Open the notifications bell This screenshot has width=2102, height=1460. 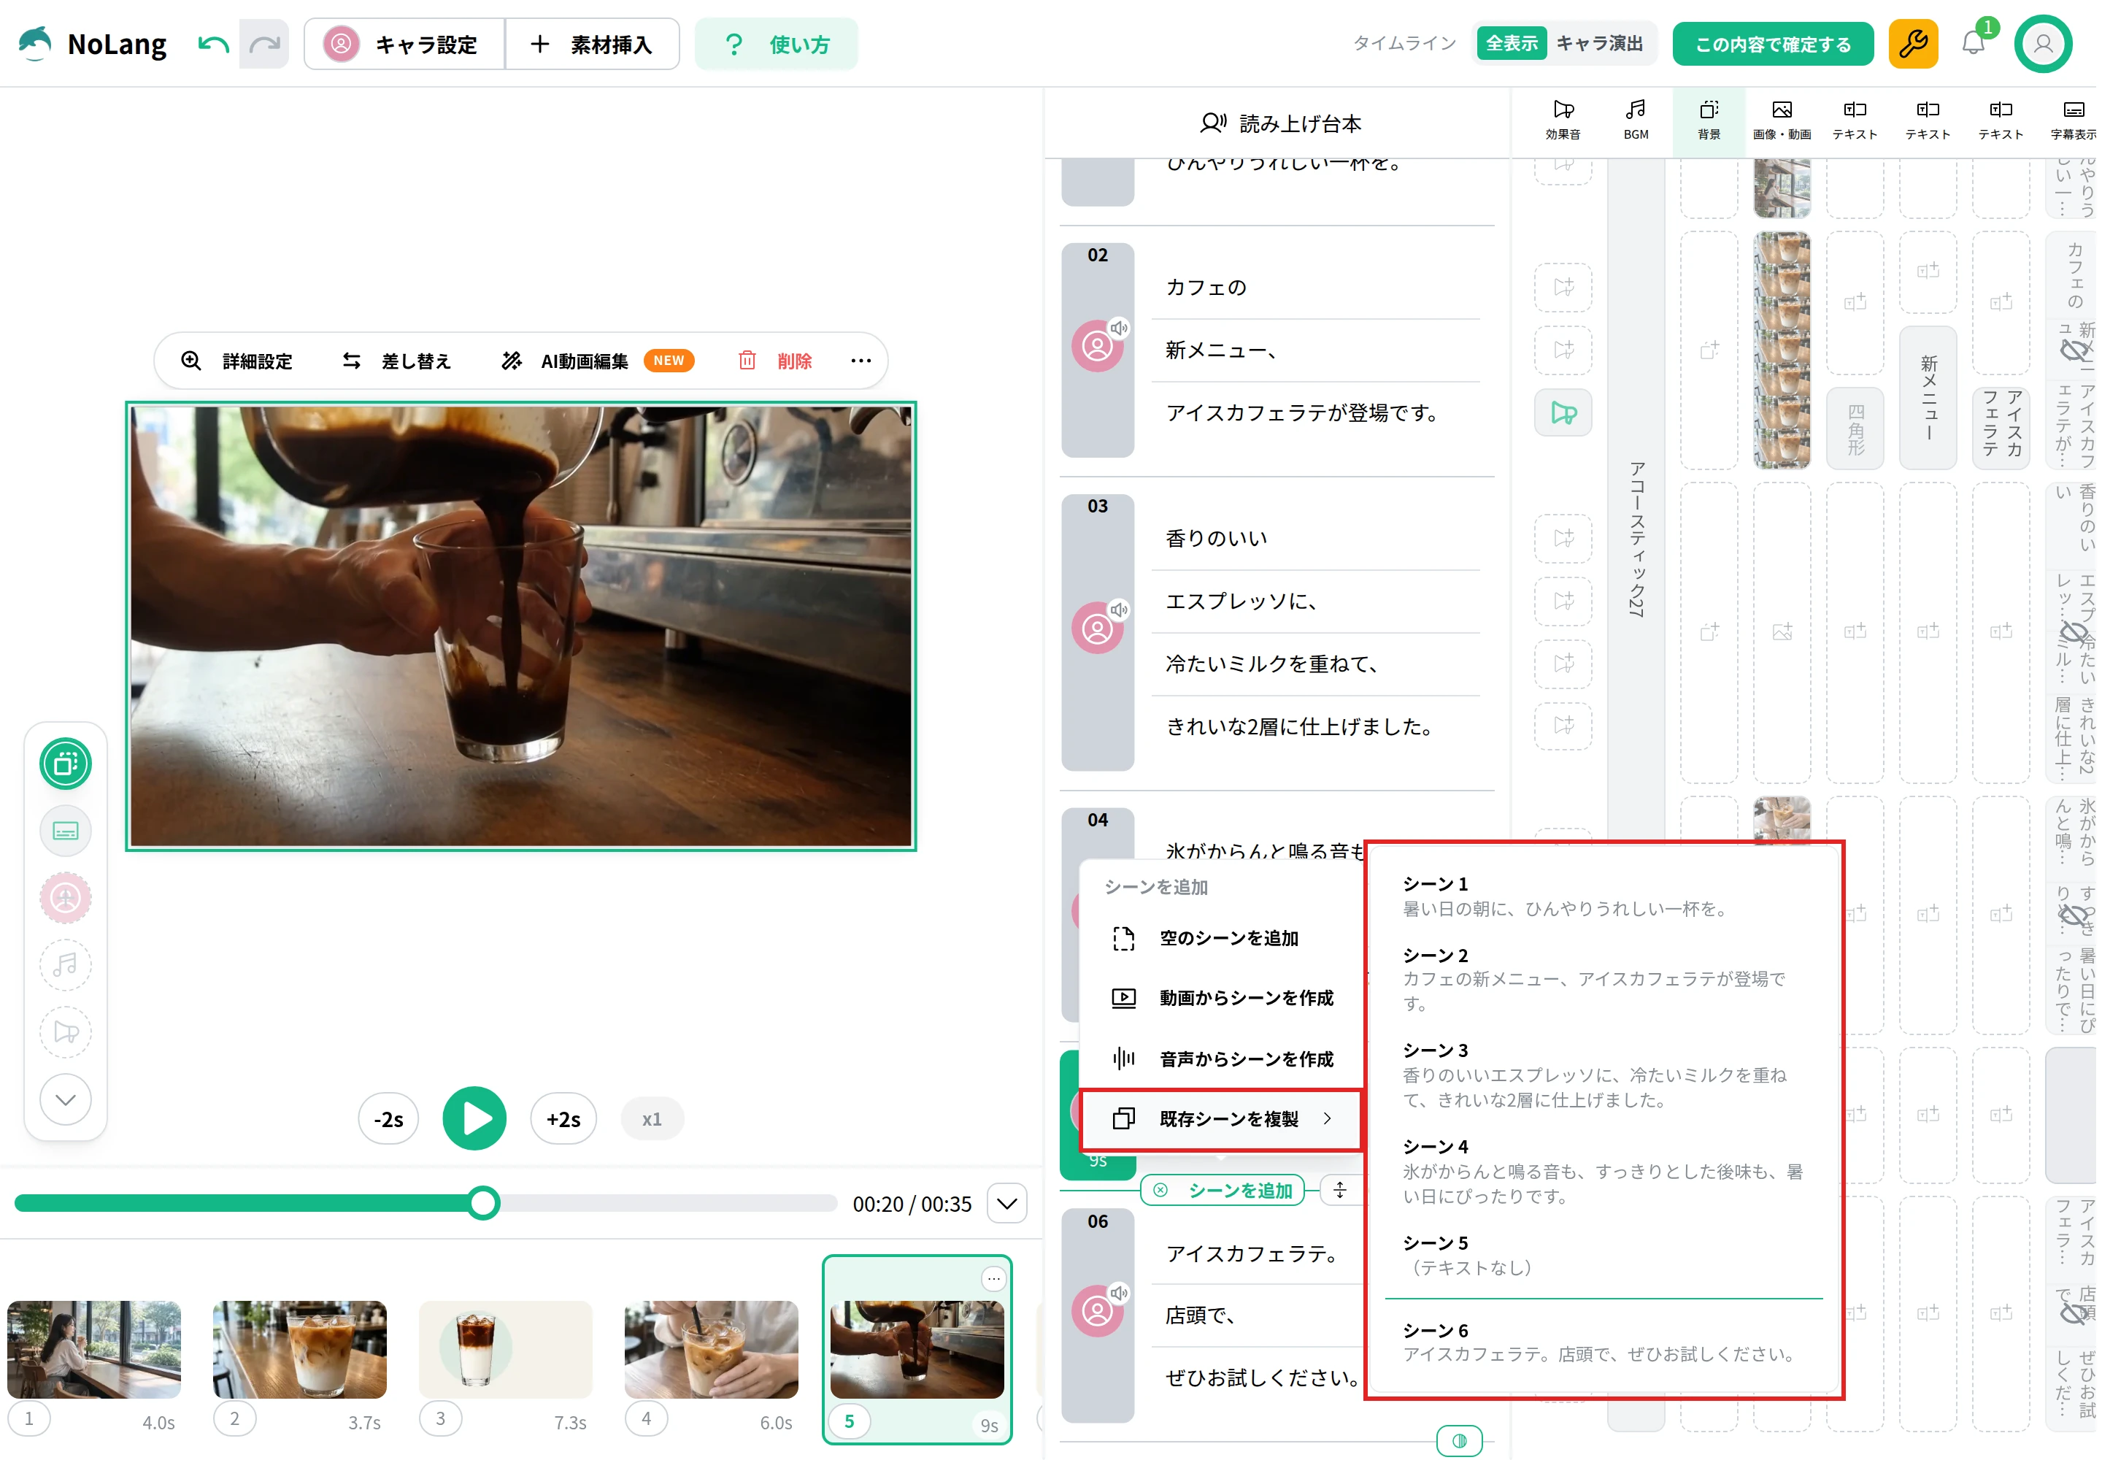pos(1973,44)
